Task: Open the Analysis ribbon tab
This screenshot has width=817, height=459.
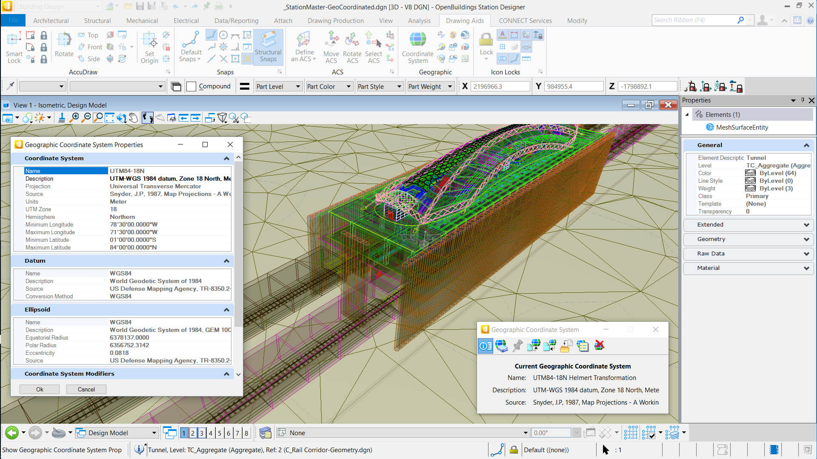Action: 419,20
